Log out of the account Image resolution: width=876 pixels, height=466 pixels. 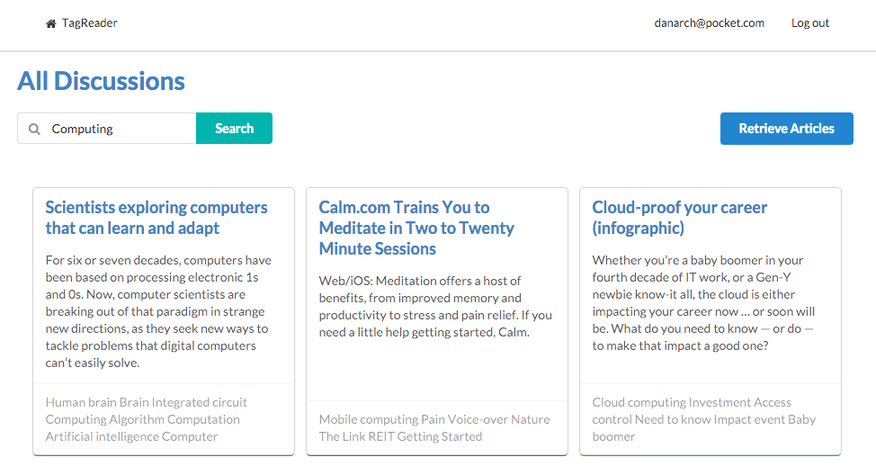pos(810,22)
